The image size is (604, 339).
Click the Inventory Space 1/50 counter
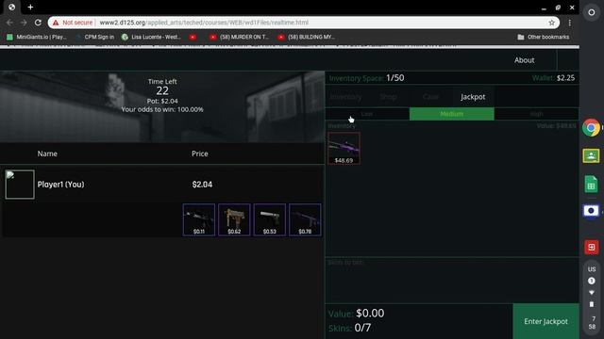click(x=366, y=78)
